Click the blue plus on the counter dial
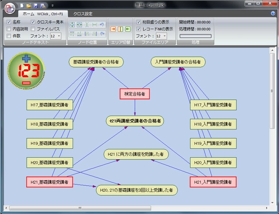Screen dimensions: 279x214 pos(26,59)
